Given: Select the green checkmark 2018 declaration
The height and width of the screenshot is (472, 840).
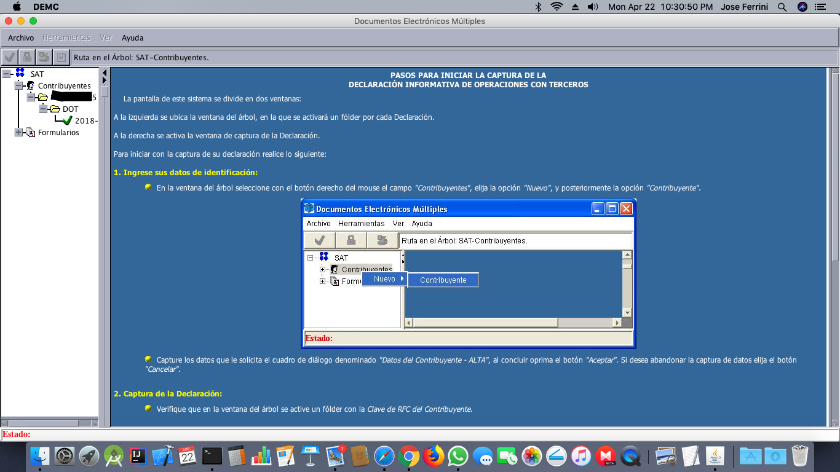Looking at the screenshot, I should point(67,120).
